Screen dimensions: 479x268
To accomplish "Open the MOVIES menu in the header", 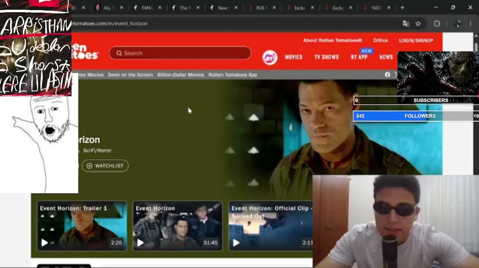I will point(294,57).
